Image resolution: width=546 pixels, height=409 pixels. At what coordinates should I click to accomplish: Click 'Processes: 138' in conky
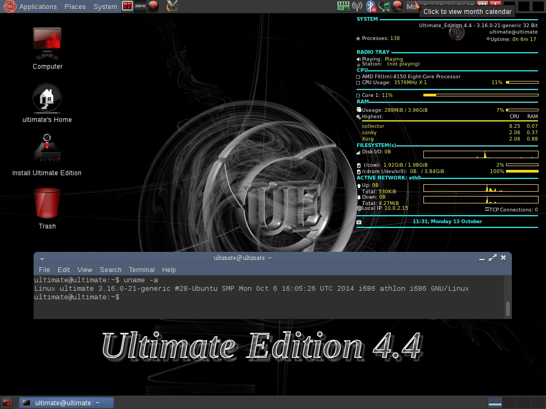tap(381, 38)
